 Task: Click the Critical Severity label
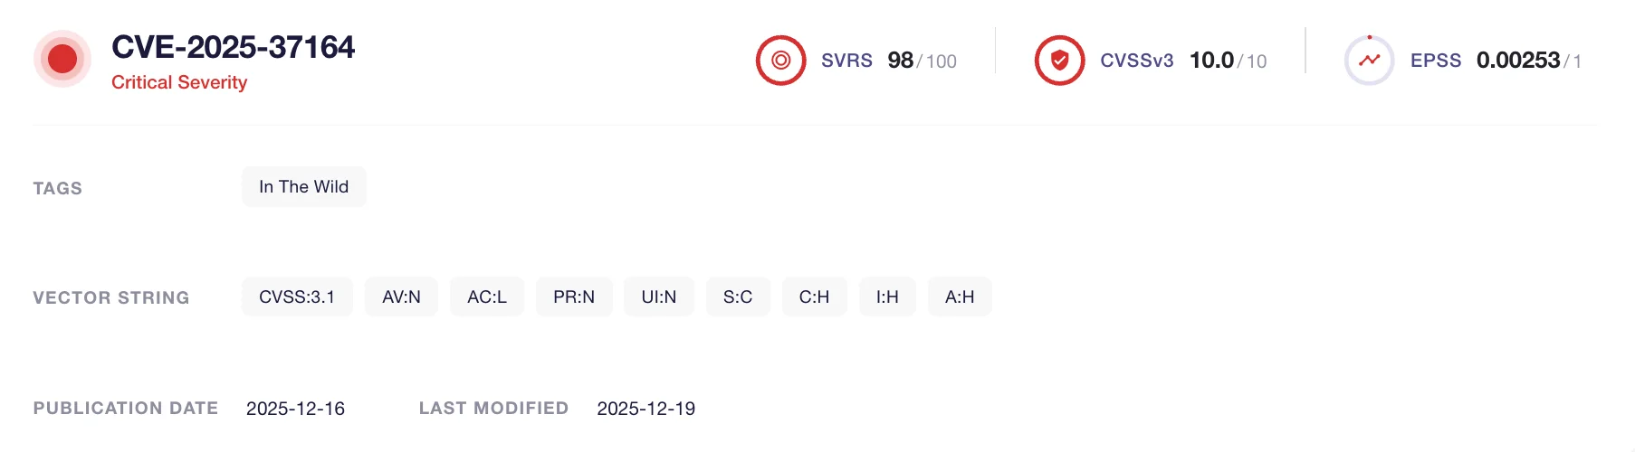click(x=179, y=82)
